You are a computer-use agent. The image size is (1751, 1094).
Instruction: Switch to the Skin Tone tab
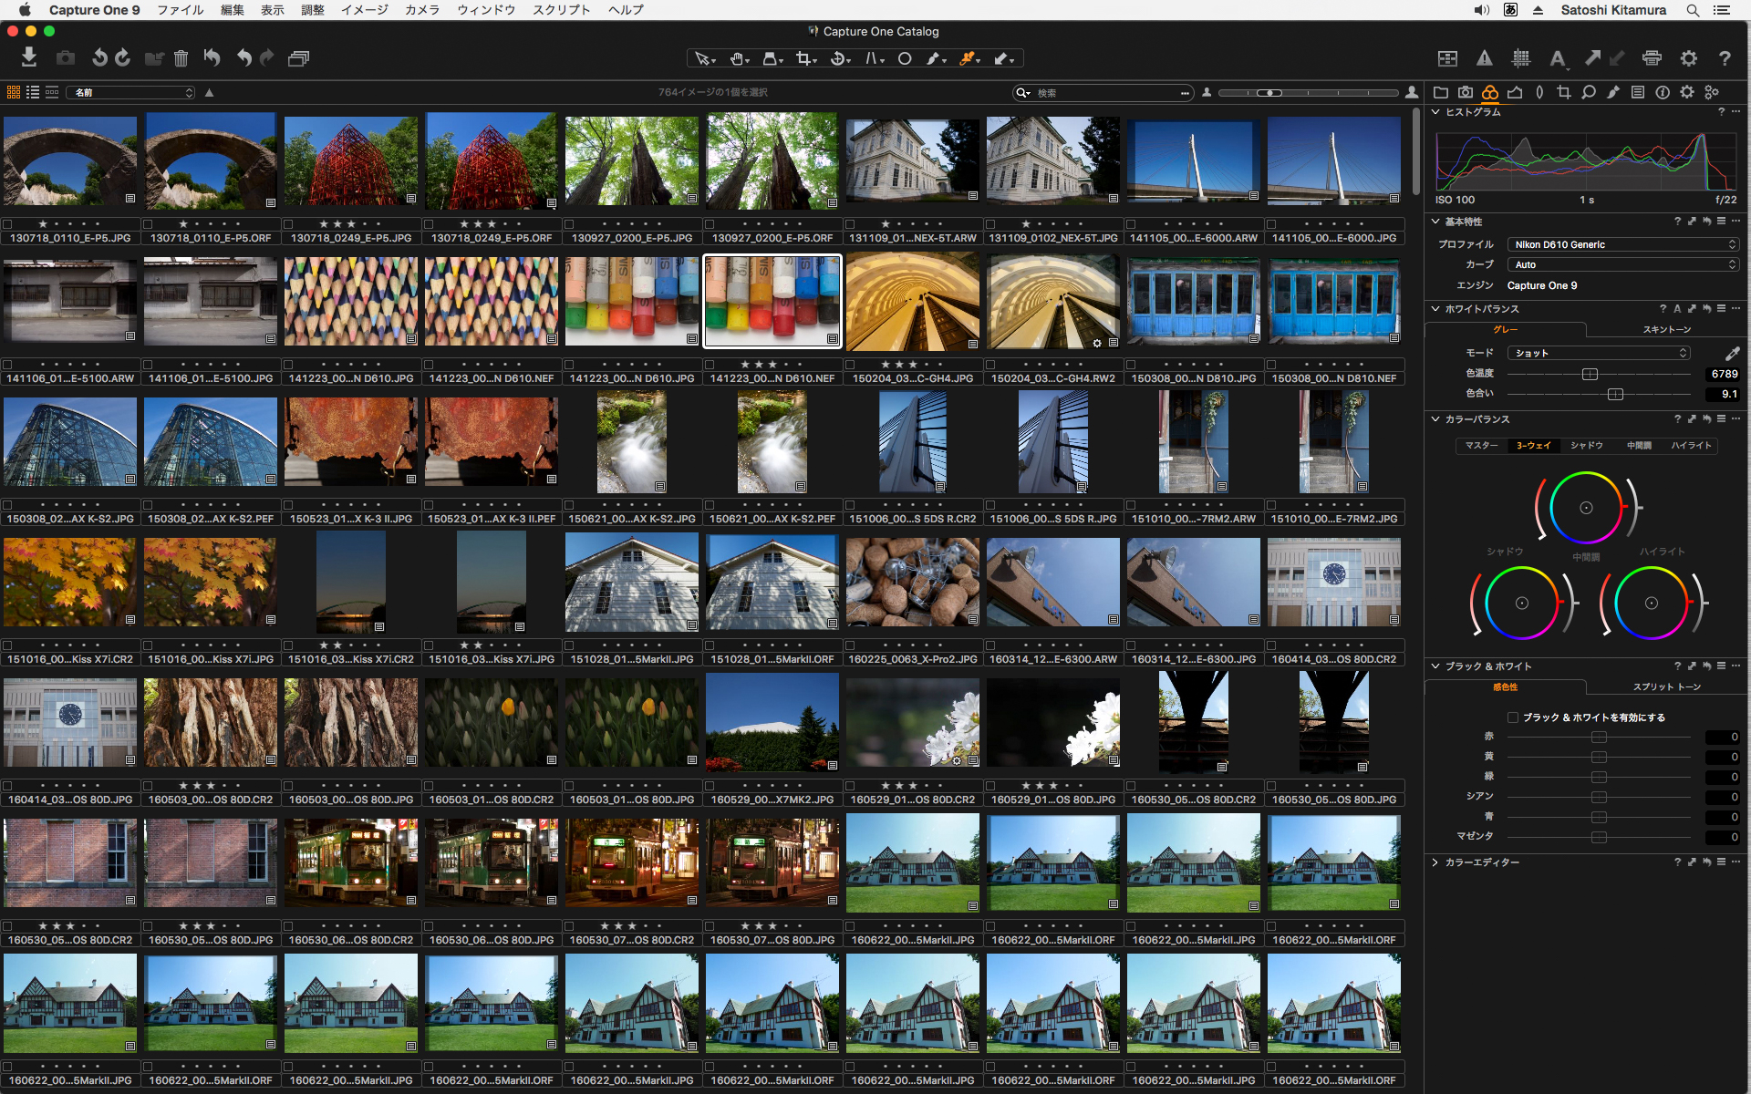coord(1666,329)
